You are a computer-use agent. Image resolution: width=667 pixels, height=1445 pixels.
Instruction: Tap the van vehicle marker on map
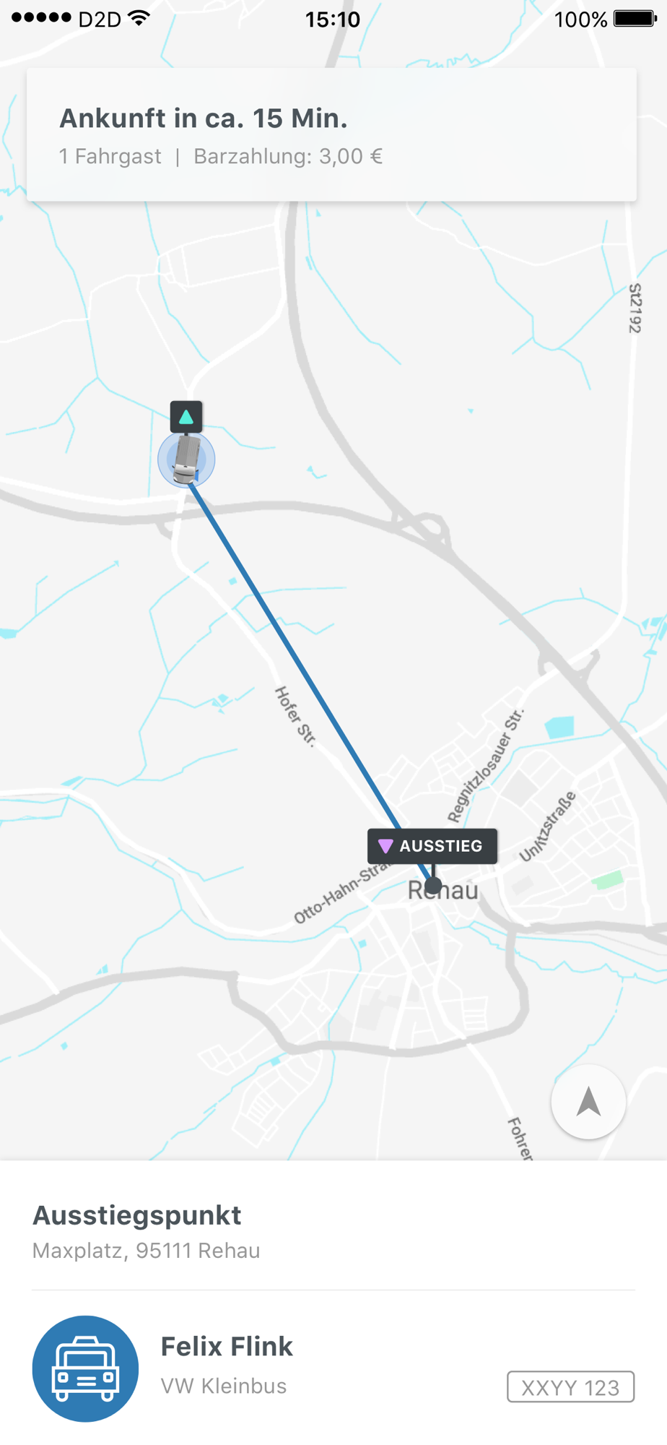coord(186,459)
